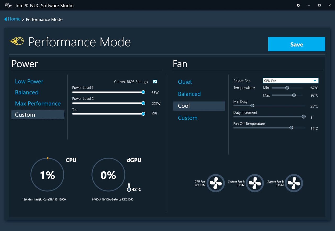Select the Low Power mode
Image resolution: width=335 pixels, height=231 pixels.
coord(29,81)
